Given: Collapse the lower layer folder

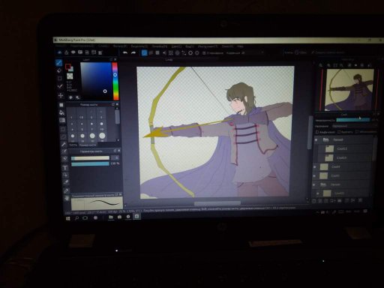Looking at the screenshot, I should pos(323,184).
